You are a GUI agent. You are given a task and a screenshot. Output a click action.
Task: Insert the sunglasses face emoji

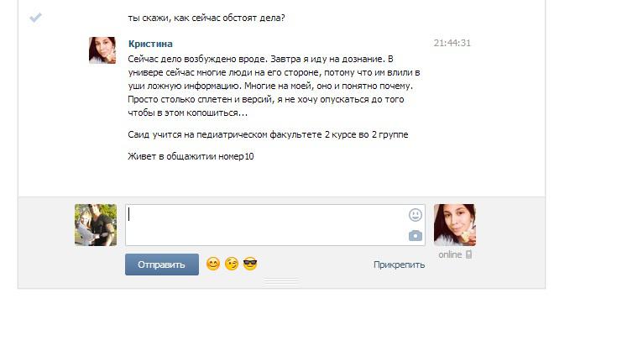pos(250,264)
